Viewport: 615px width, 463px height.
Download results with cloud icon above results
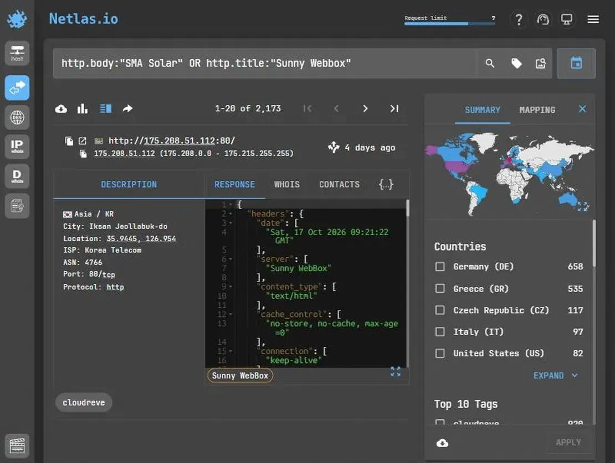click(x=61, y=109)
